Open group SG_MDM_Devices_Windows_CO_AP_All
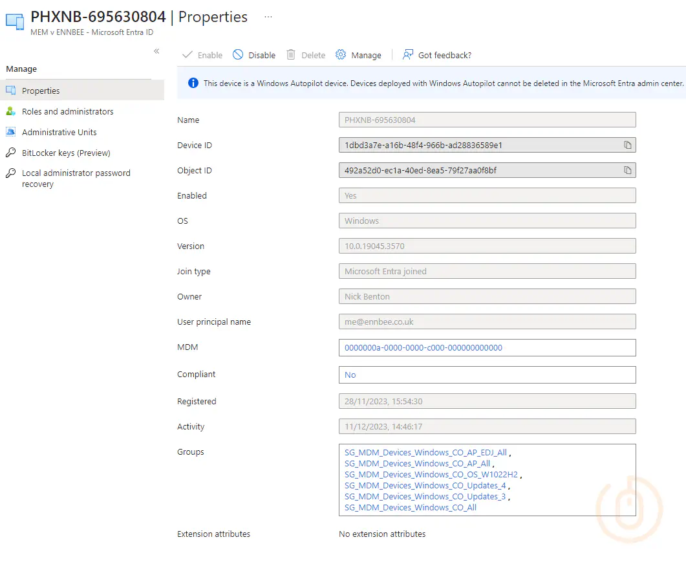This screenshot has width=686, height=566. coord(418,464)
